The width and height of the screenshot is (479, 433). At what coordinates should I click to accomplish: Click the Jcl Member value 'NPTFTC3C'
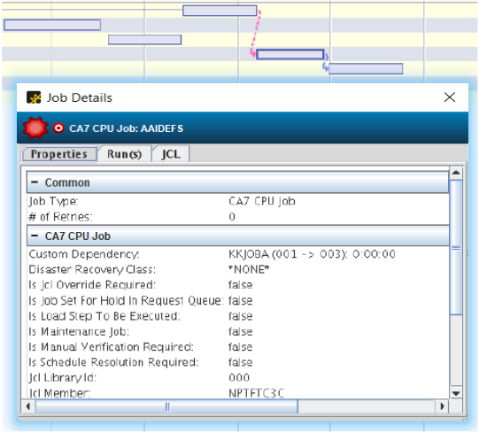click(x=256, y=393)
